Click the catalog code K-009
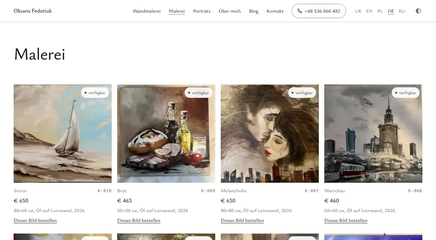 208,191
